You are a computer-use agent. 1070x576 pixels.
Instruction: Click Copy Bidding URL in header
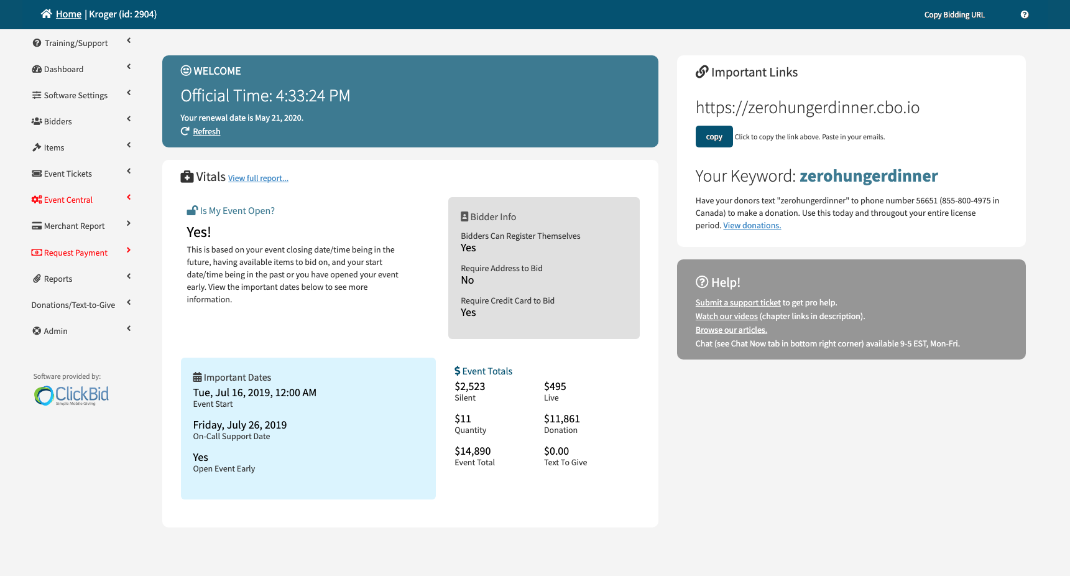coord(954,15)
